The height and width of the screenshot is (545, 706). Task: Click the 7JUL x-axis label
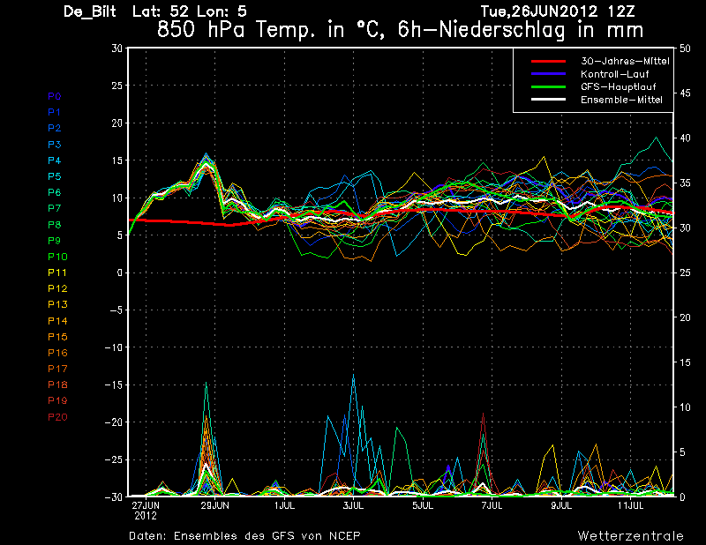492,505
